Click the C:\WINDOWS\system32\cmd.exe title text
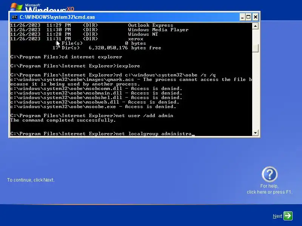 point(57,17)
